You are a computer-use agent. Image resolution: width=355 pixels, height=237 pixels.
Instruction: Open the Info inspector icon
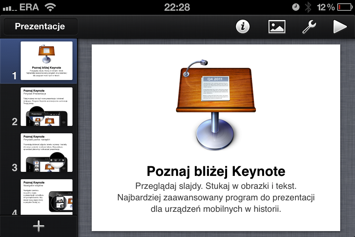click(x=243, y=27)
